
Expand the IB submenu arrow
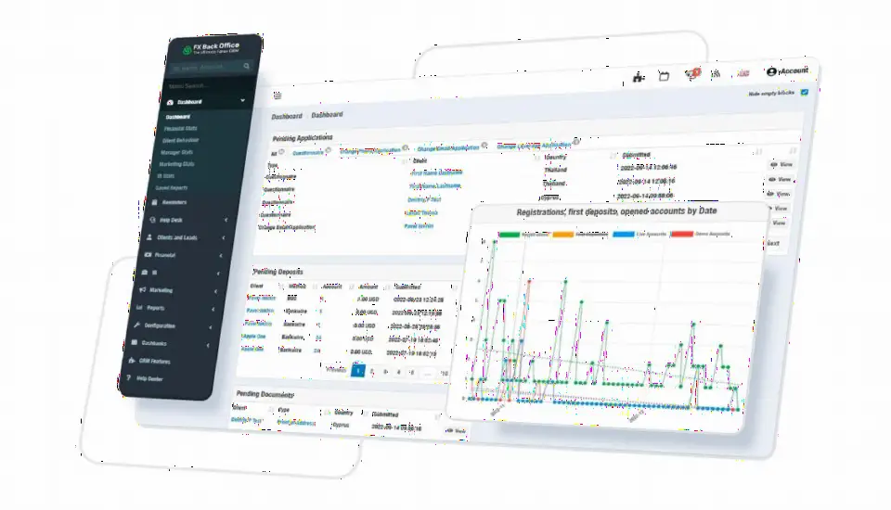[218, 274]
